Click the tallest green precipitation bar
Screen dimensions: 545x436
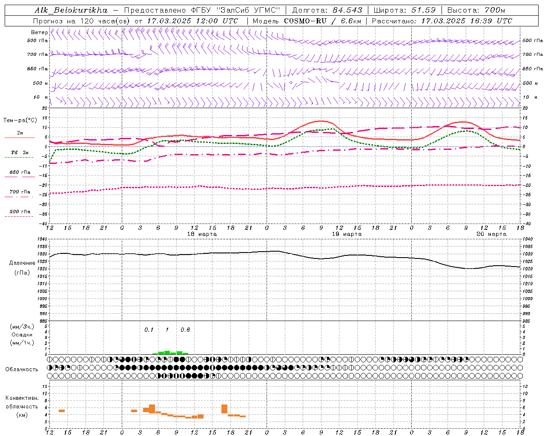[x=167, y=353]
